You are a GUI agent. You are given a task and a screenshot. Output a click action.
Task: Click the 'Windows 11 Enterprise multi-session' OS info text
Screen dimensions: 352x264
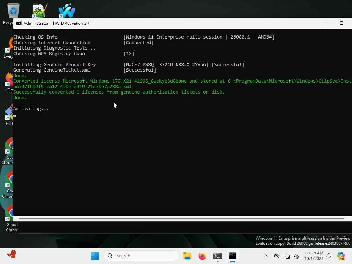174,37
